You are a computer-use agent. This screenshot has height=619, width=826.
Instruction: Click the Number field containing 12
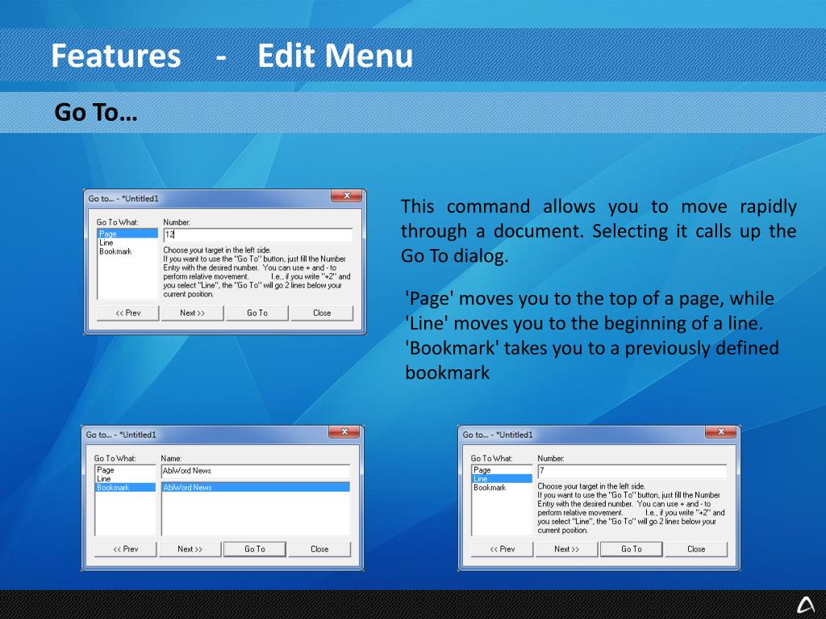click(257, 235)
